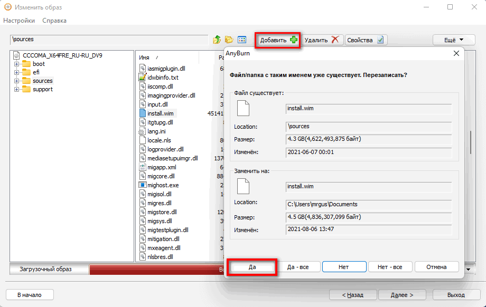
Task: Select file mitigation.dll
Action: tap(163, 239)
